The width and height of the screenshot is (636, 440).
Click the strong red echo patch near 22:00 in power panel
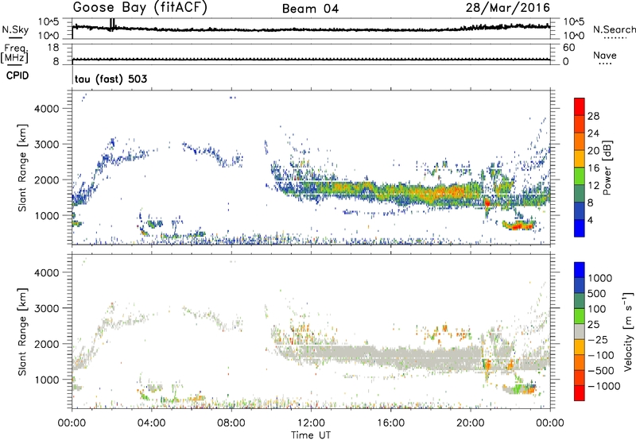tap(518, 226)
